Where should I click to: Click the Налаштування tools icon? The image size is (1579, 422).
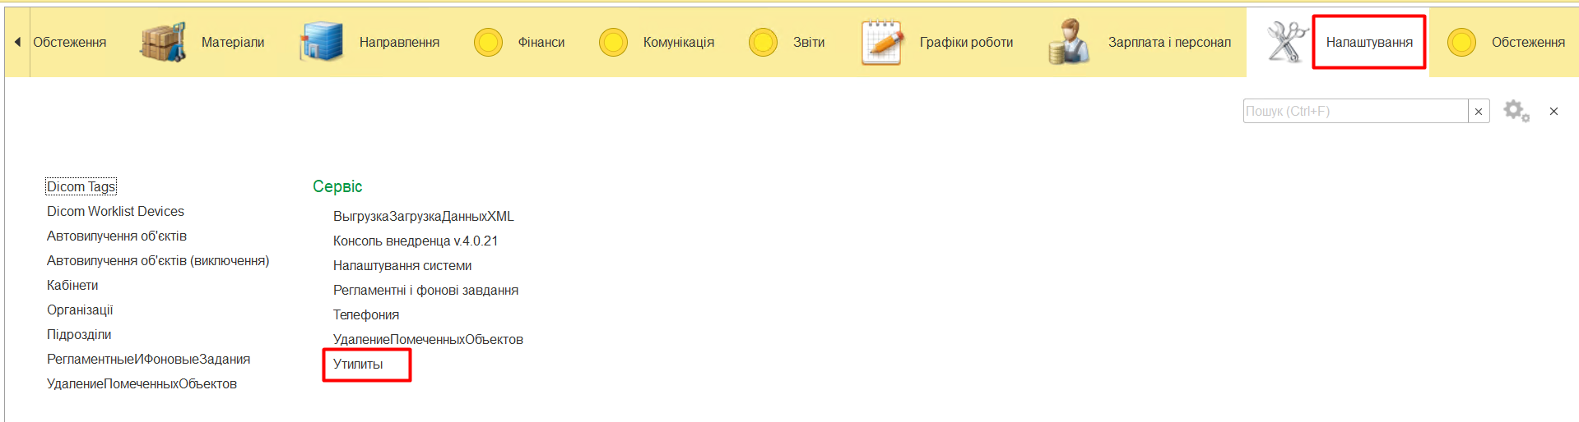(x=1287, y=42)
